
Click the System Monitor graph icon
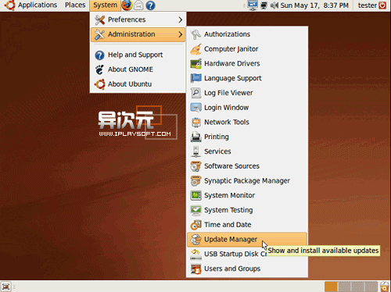[x=195, y=195]
